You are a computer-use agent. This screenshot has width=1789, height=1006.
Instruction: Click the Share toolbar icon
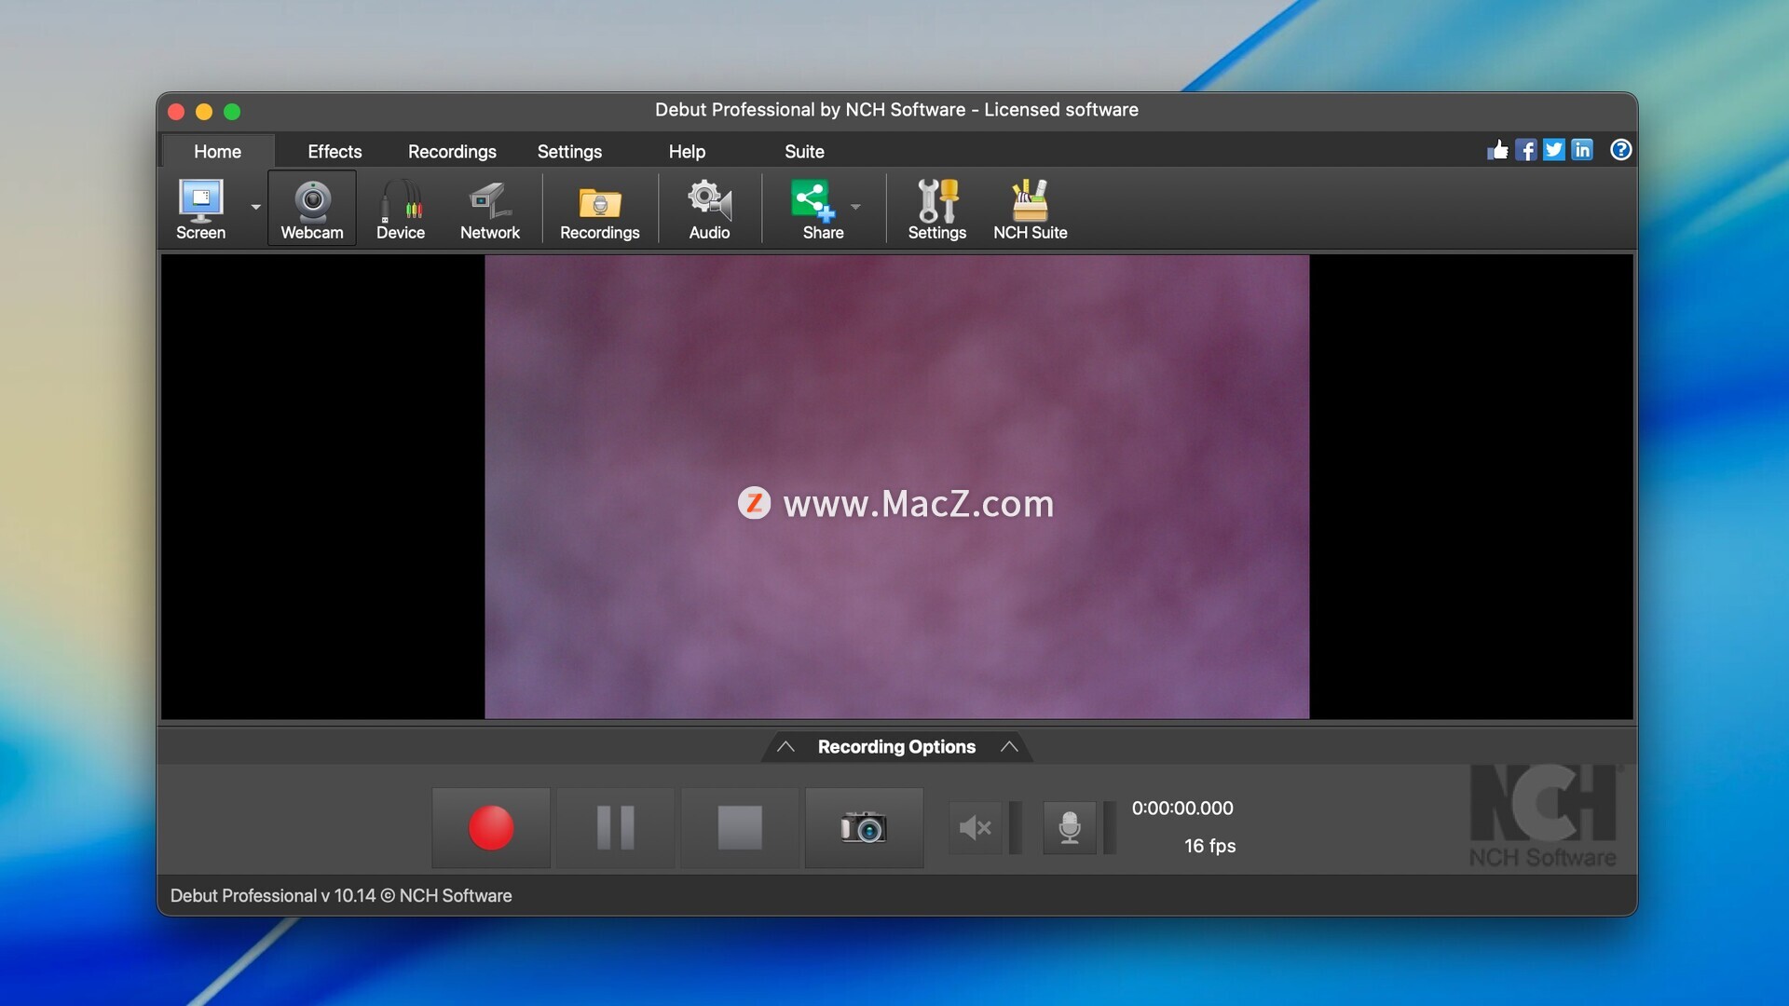[x=823, y=210]
